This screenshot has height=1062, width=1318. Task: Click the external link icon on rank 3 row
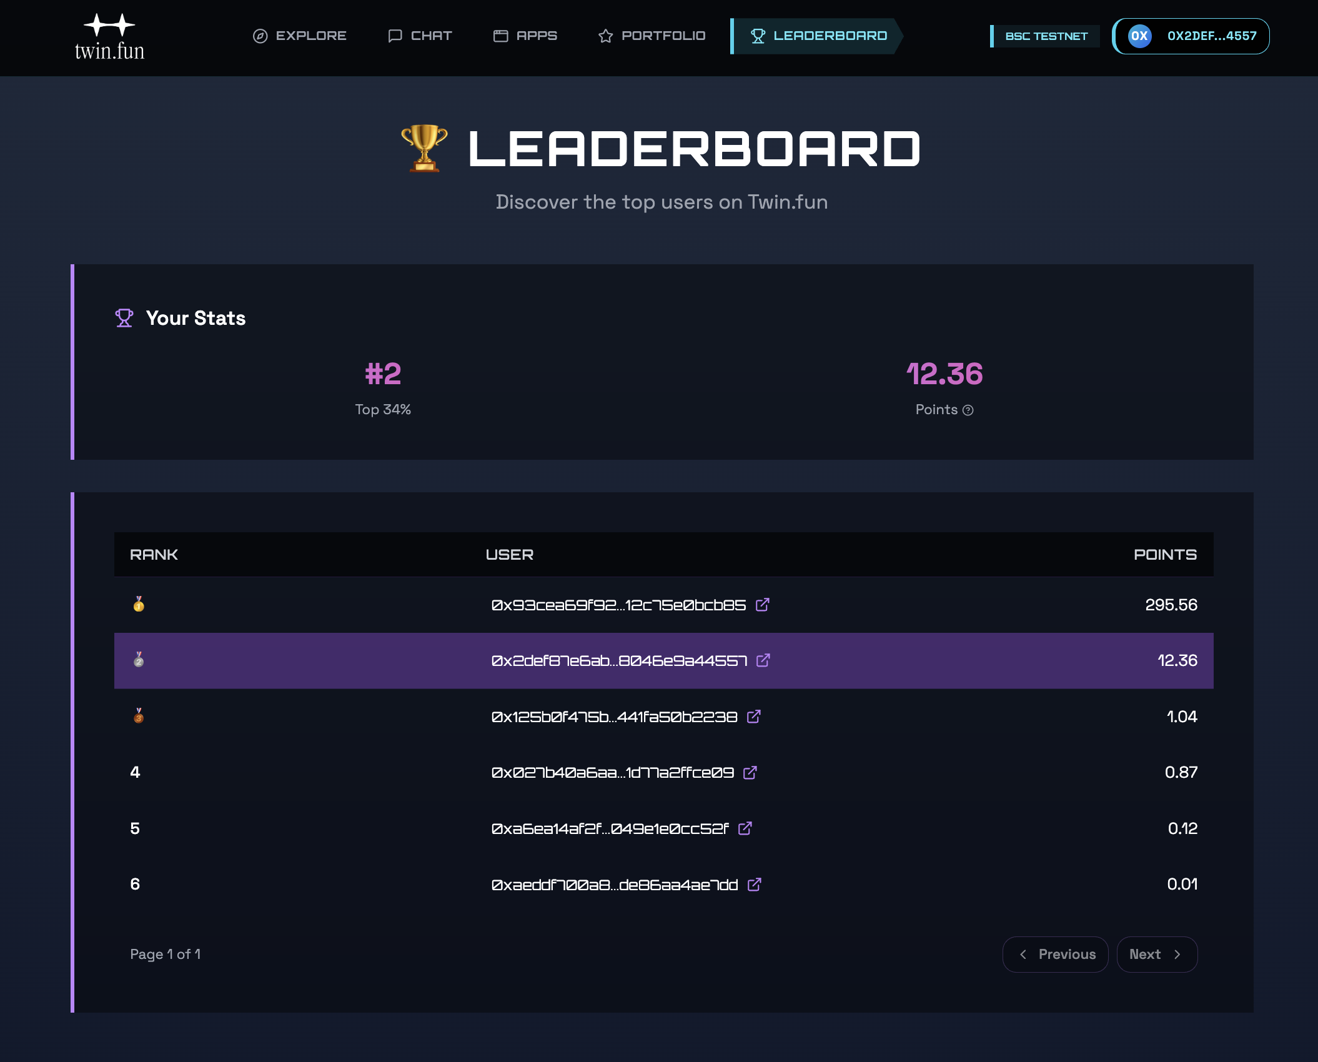[753, 717]
